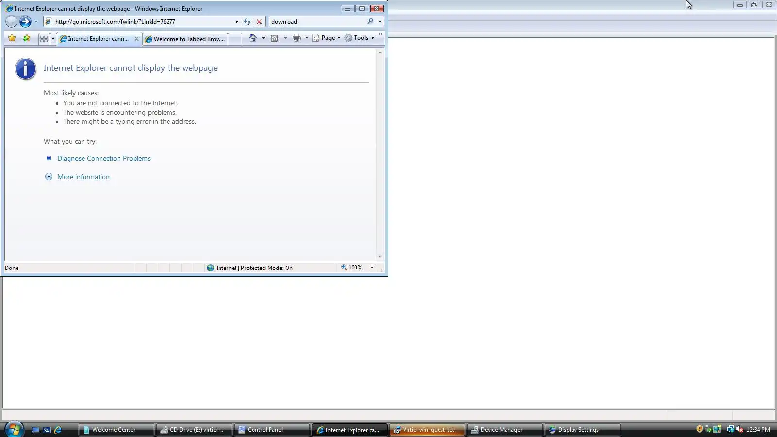
Task: Click Switch Between Windows quick launch icon
Action: (47, 430)
